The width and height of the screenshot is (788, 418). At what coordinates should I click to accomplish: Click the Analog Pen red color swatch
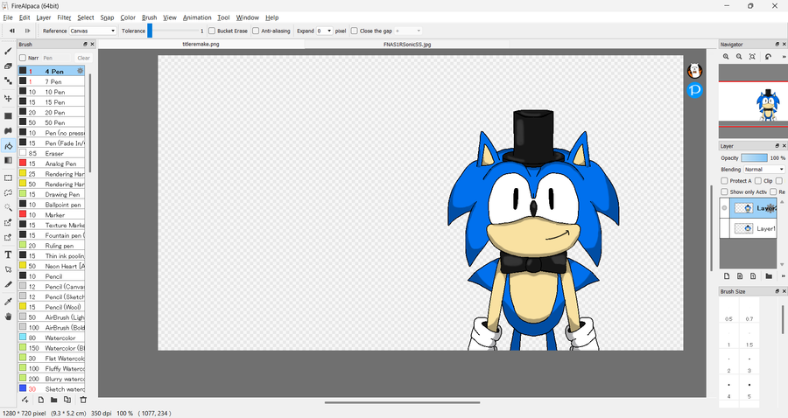click(23, 163)
